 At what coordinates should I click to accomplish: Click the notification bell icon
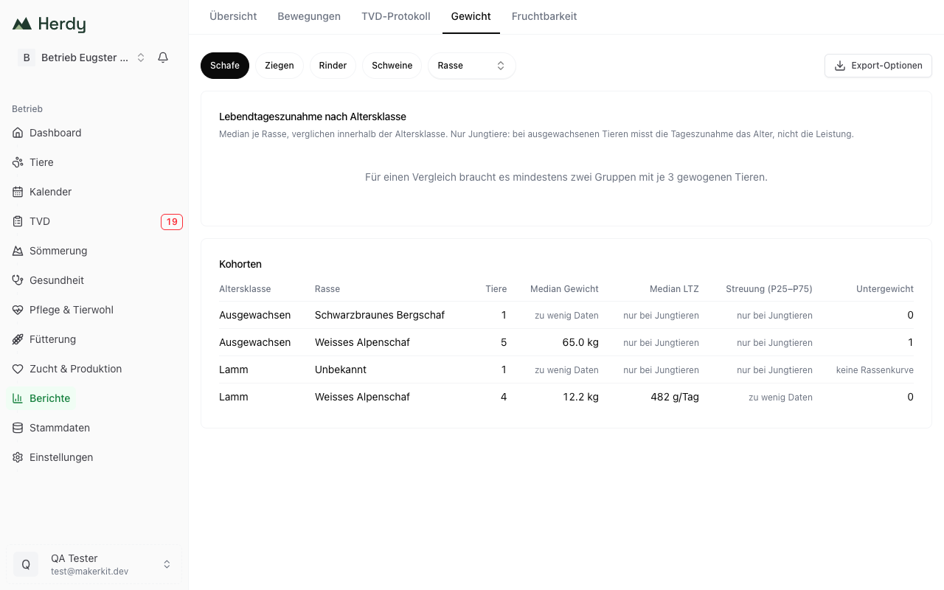coord(163,58)
